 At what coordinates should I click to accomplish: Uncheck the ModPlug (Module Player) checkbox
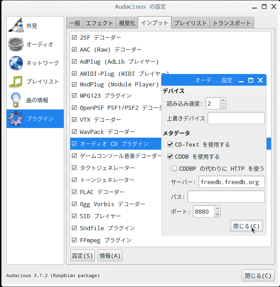(x=74, y=84)
